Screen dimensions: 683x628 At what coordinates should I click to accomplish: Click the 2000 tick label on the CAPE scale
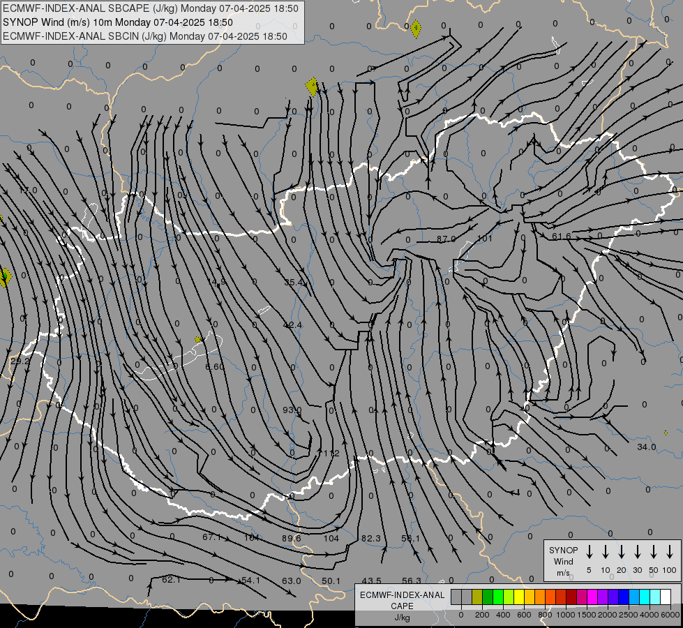(608, 615)
